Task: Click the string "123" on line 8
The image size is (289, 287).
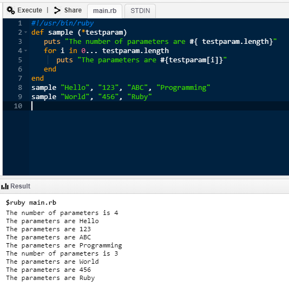Action: pos(108,87)
